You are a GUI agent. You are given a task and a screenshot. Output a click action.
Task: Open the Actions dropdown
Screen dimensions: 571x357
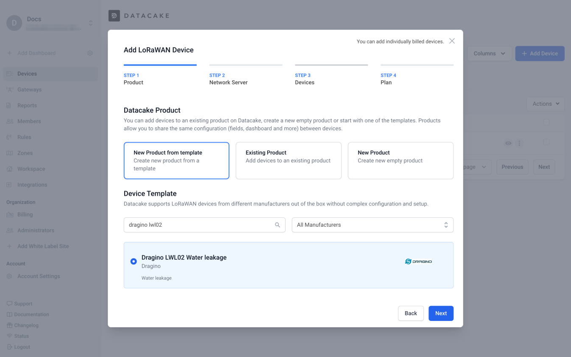(x=546, y=104)
